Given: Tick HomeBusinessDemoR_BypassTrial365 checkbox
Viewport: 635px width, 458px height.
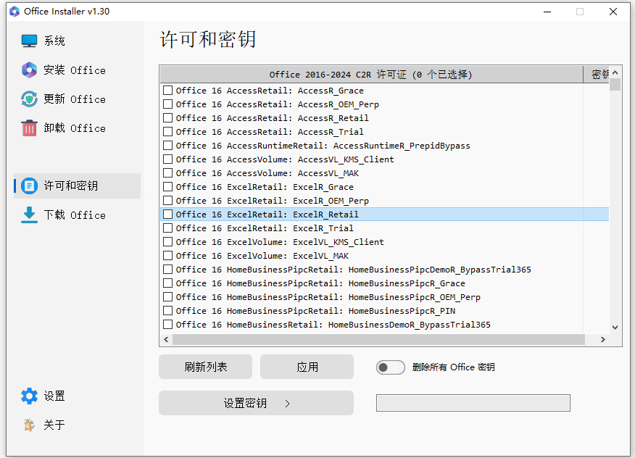Looking at the screenshot, I should click(x=167, y=325).
